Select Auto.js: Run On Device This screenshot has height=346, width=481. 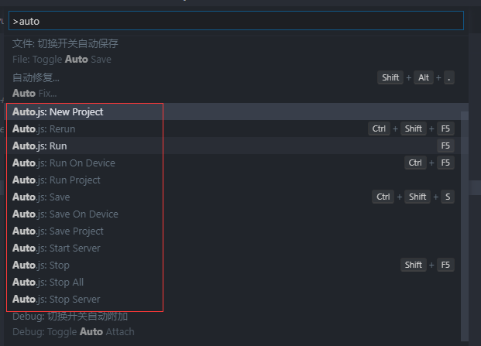[64, 163]
